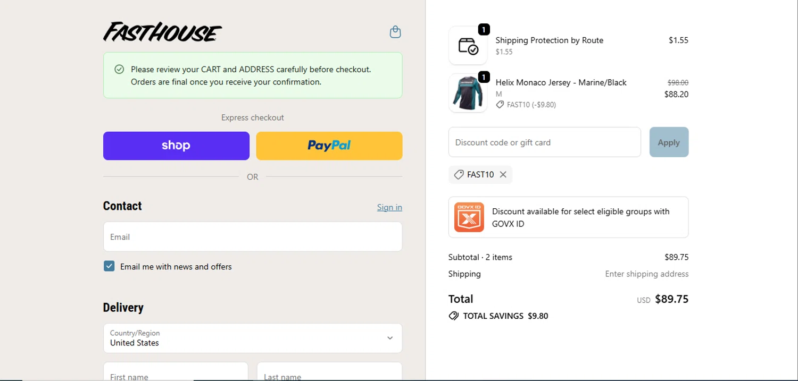Focus the Email input field
798x381 pixels.
tap(253, 236)
